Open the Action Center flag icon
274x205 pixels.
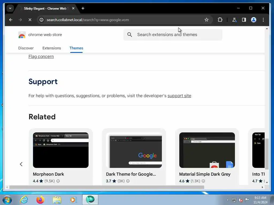247,200
